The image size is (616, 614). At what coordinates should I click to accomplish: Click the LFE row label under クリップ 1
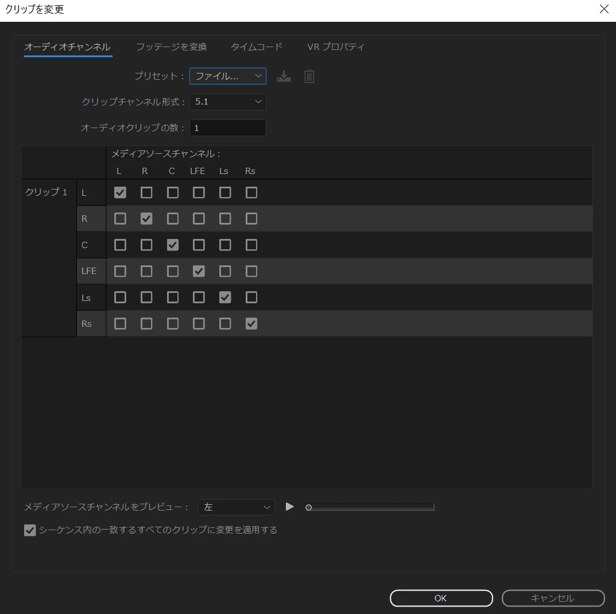click(x=89, y=271)
